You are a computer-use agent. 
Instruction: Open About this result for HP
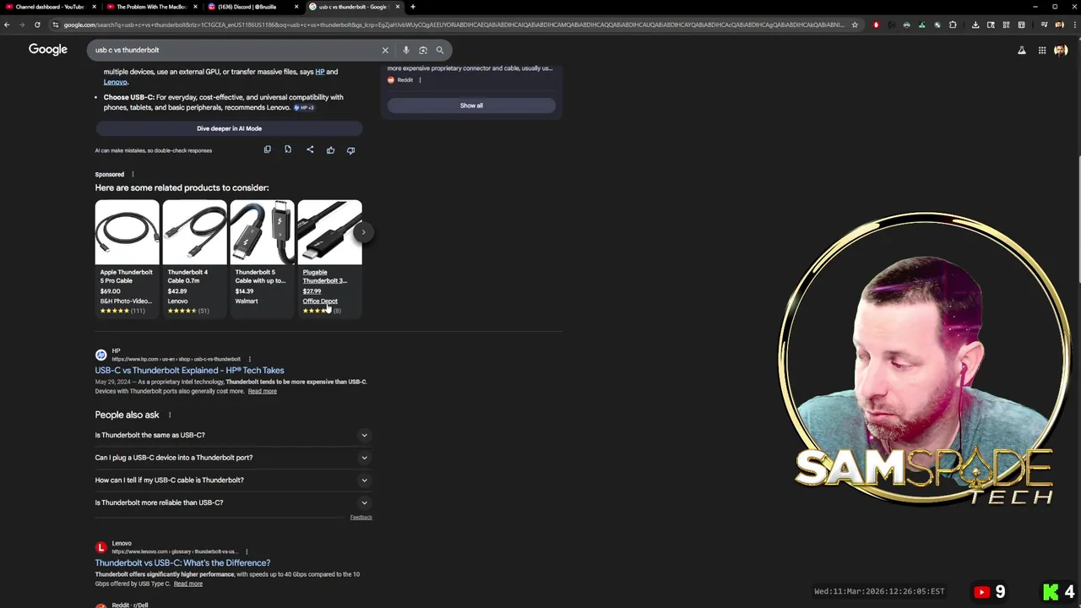249,359
